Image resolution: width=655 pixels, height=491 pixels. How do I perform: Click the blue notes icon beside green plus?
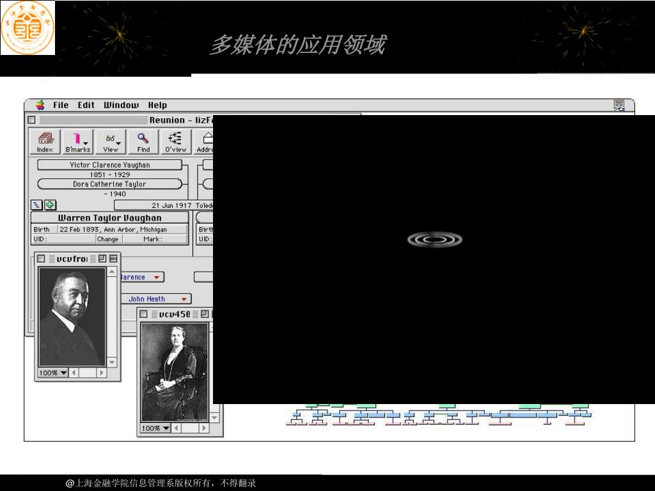point(36,205)
